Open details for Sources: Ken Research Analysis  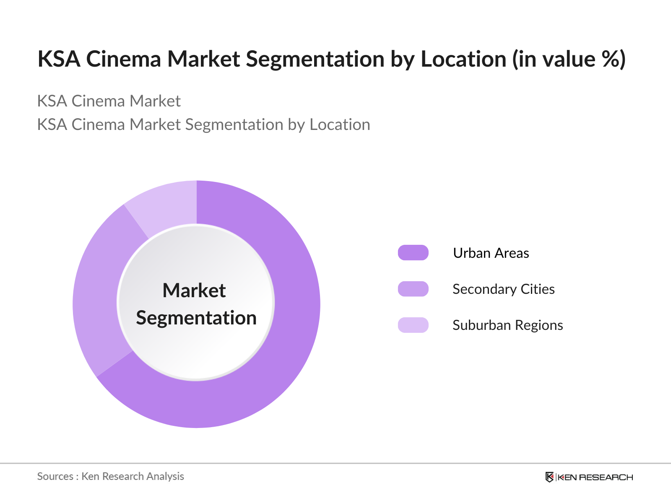(x=111, y=476)
